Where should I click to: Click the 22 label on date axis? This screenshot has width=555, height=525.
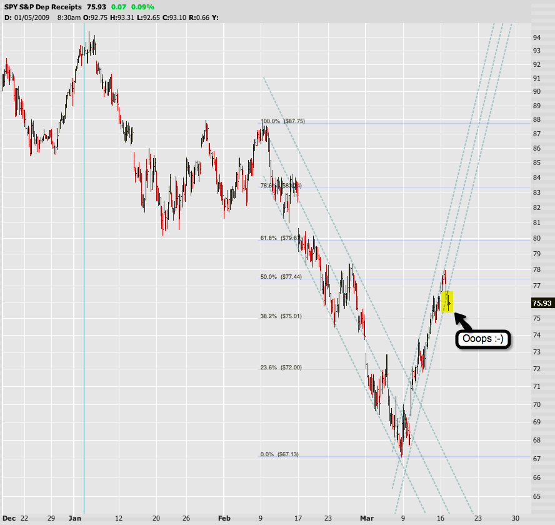24,518
